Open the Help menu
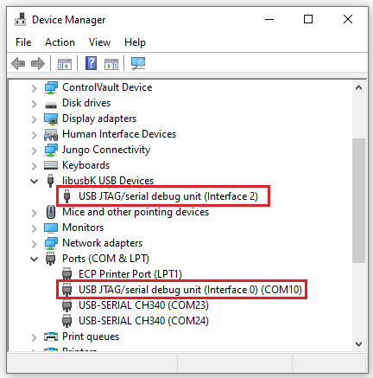Viewport: 373px width, 378px height. [135, 42]
